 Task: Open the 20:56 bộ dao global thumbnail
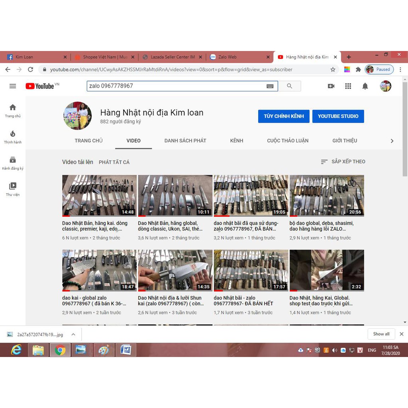[327, 195]
